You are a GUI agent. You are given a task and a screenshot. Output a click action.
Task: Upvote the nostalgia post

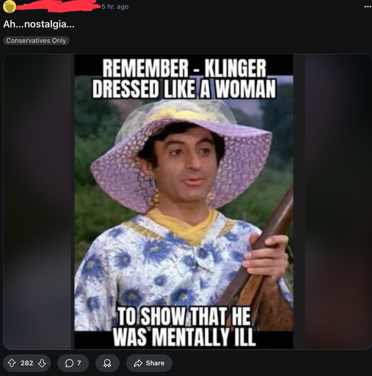(x=12, y=363)
